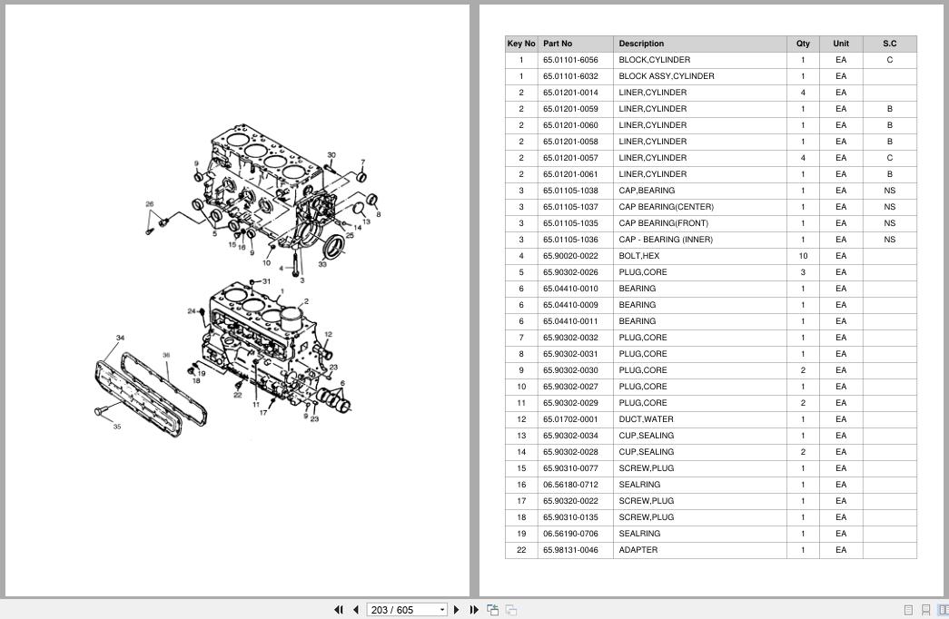The height and width of the screenshot is (619, 949).
Task: Click the go to previous view icon
Action: (493, 610)
